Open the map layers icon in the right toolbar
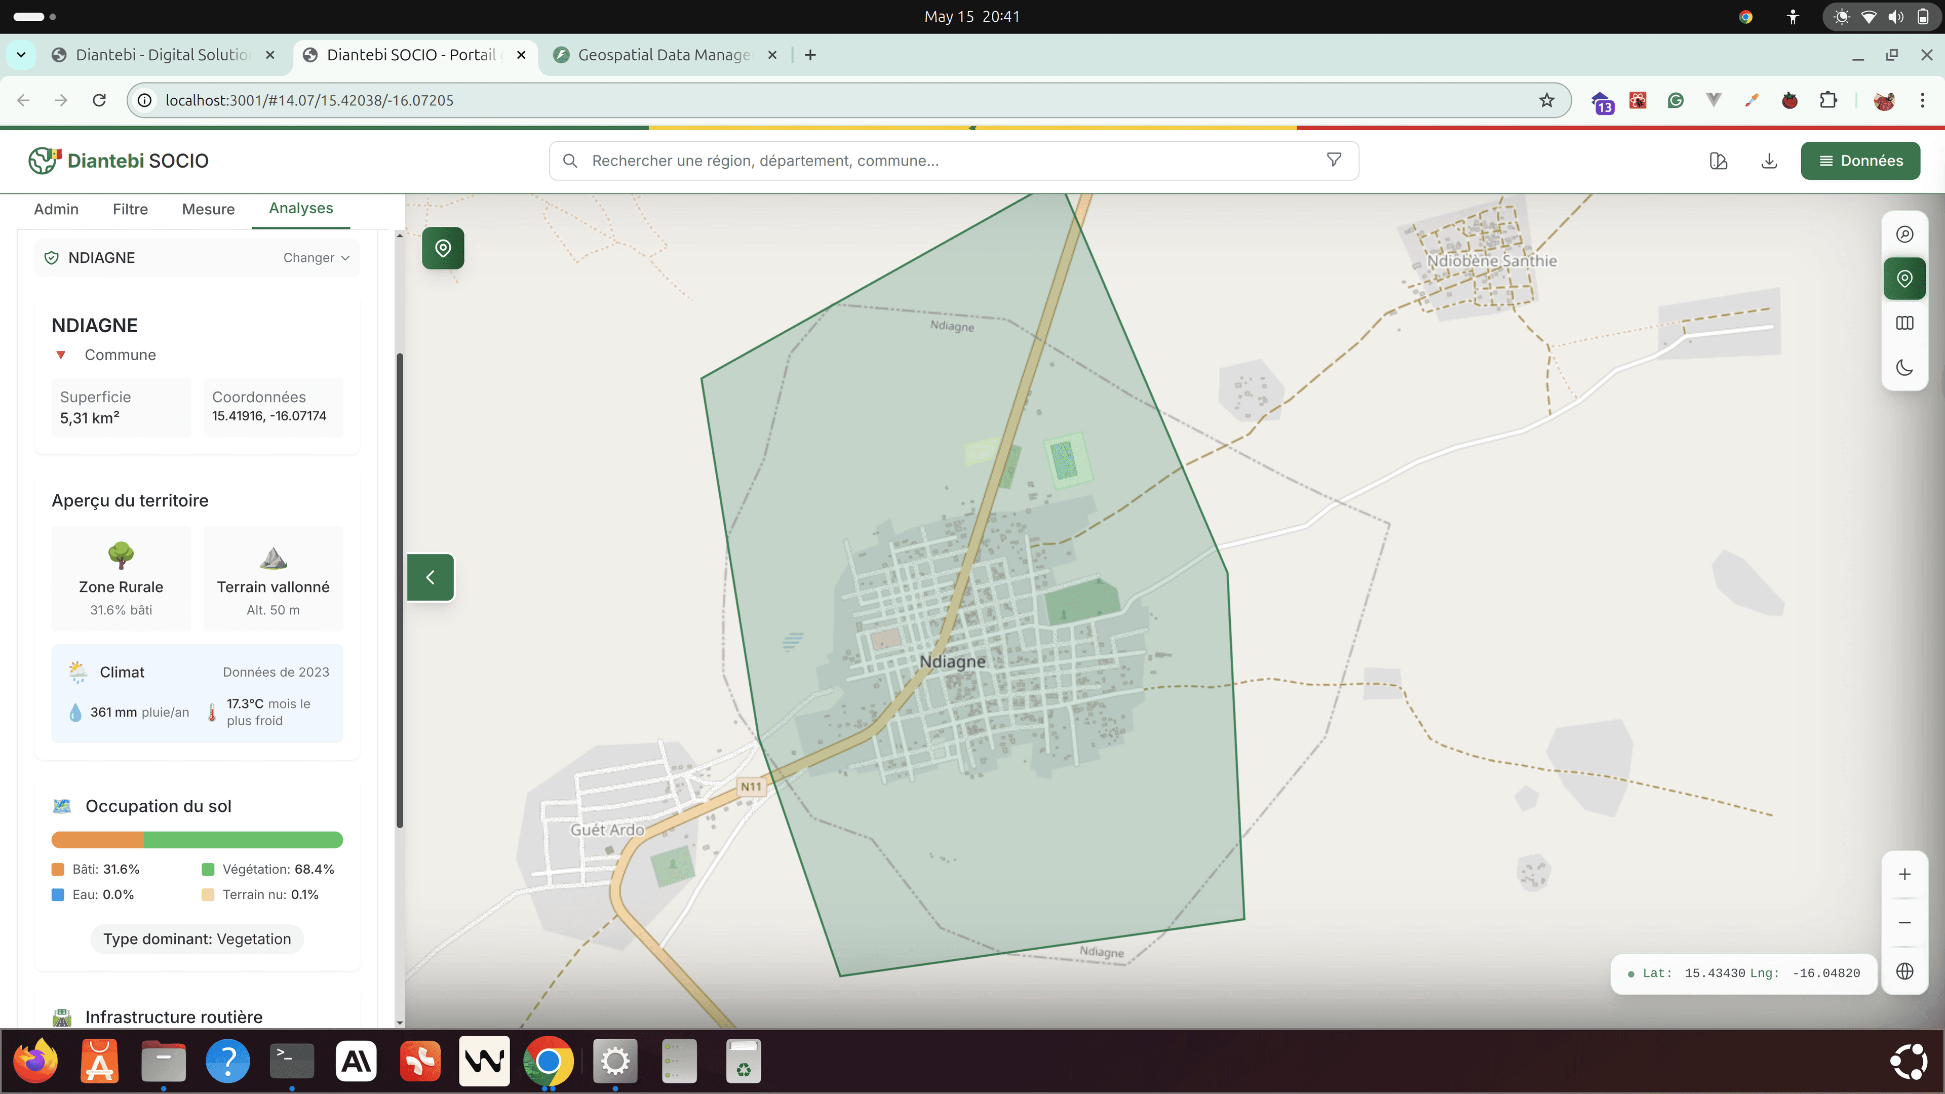The height and width of the screenshot is (1094, 1945). click(1904, 323)
